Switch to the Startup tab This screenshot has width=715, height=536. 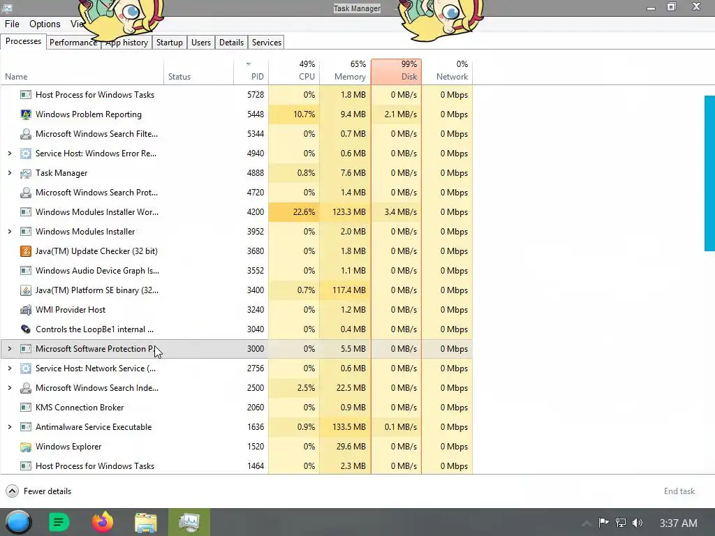click(x=170, y=43)
